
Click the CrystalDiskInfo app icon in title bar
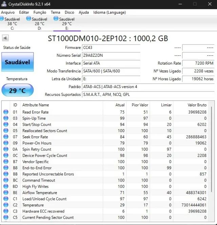(x=4, y=4)
